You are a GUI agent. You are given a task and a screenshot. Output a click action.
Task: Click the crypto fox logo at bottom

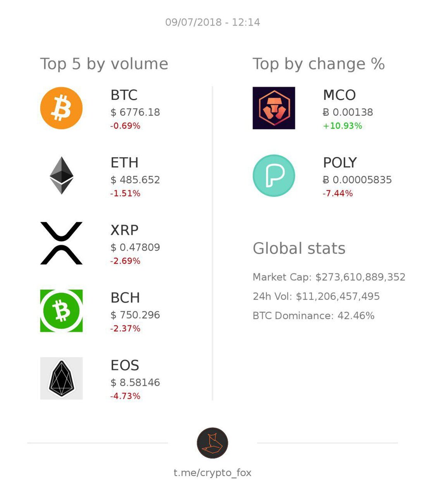(x=212, y=443)
